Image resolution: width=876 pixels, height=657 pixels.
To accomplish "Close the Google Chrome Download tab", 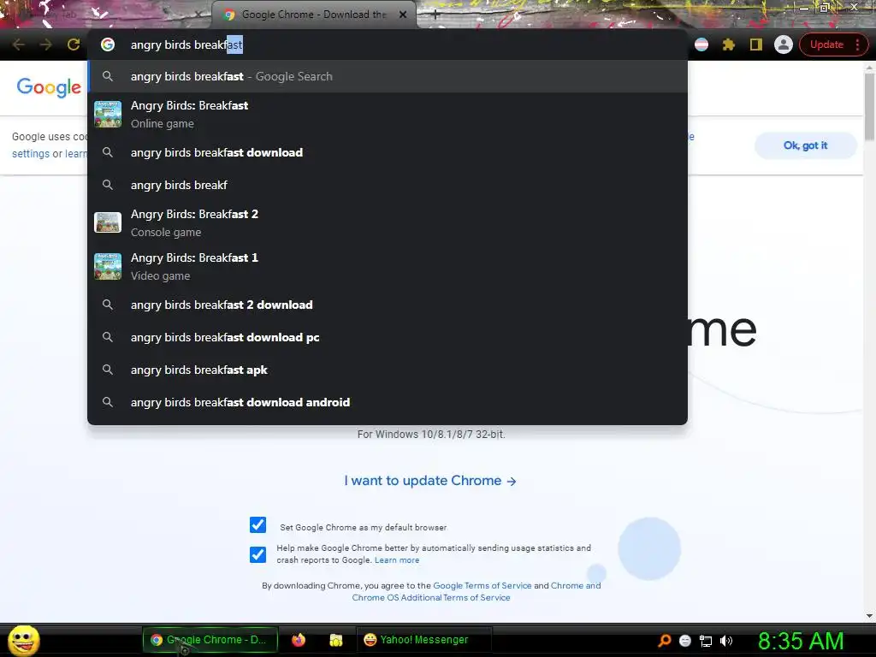I will click(x=403, y=15).
